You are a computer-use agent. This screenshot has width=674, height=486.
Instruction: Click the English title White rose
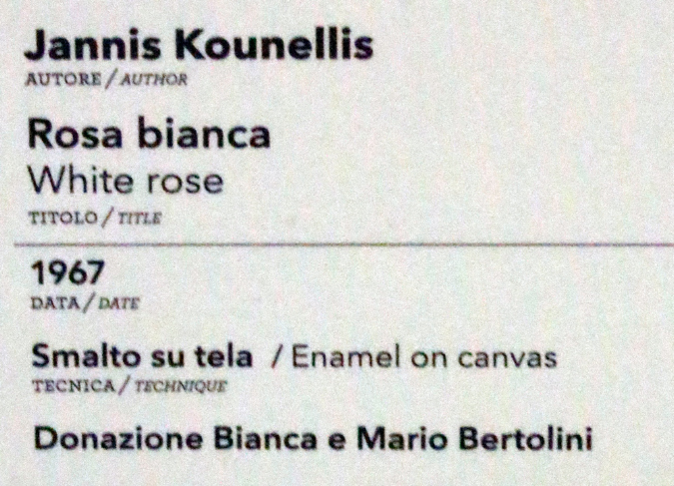pyautogui.click(x=126, y=181)
